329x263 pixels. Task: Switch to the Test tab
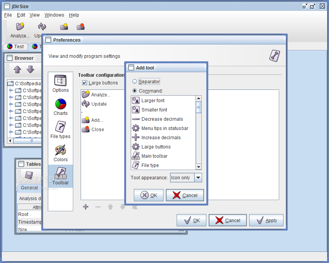(15, 46)
